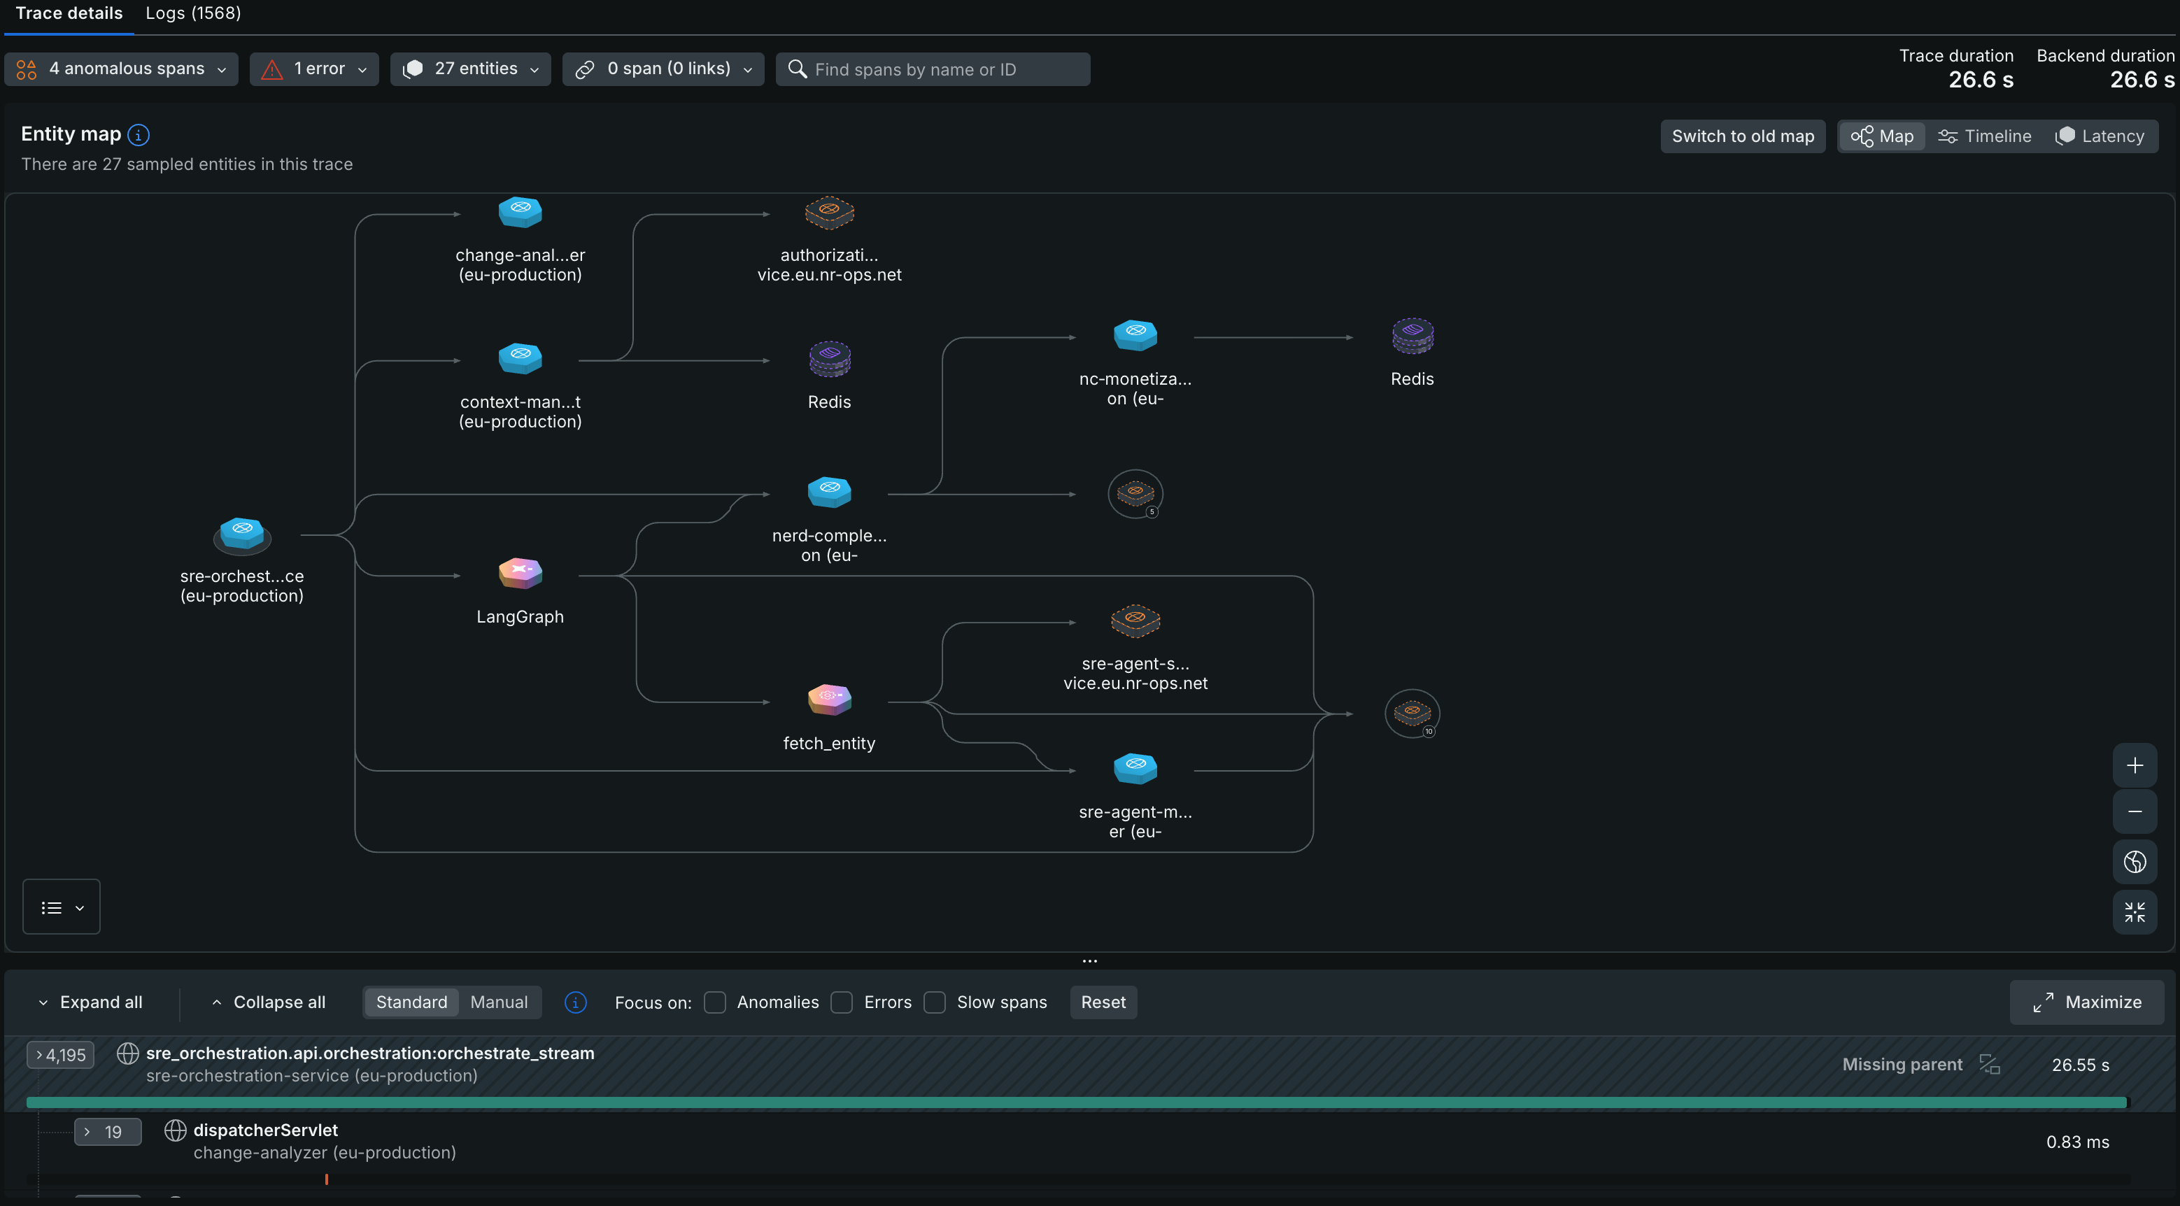
Task: Collapse all spans
Action: tap(269, 1003)
